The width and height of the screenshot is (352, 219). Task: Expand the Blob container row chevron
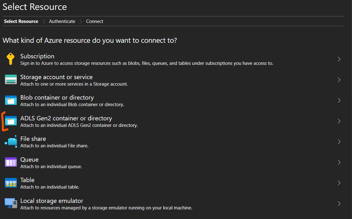[x=339, y=100]
